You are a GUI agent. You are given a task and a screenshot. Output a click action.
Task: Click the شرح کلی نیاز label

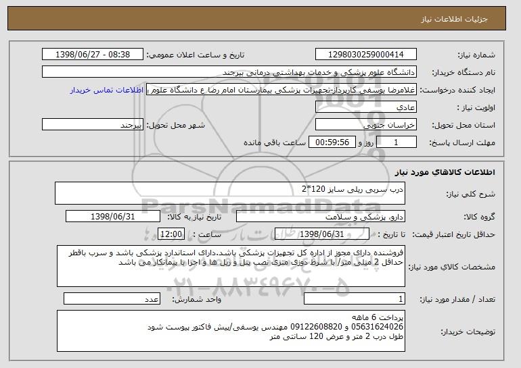click(470, 194)
